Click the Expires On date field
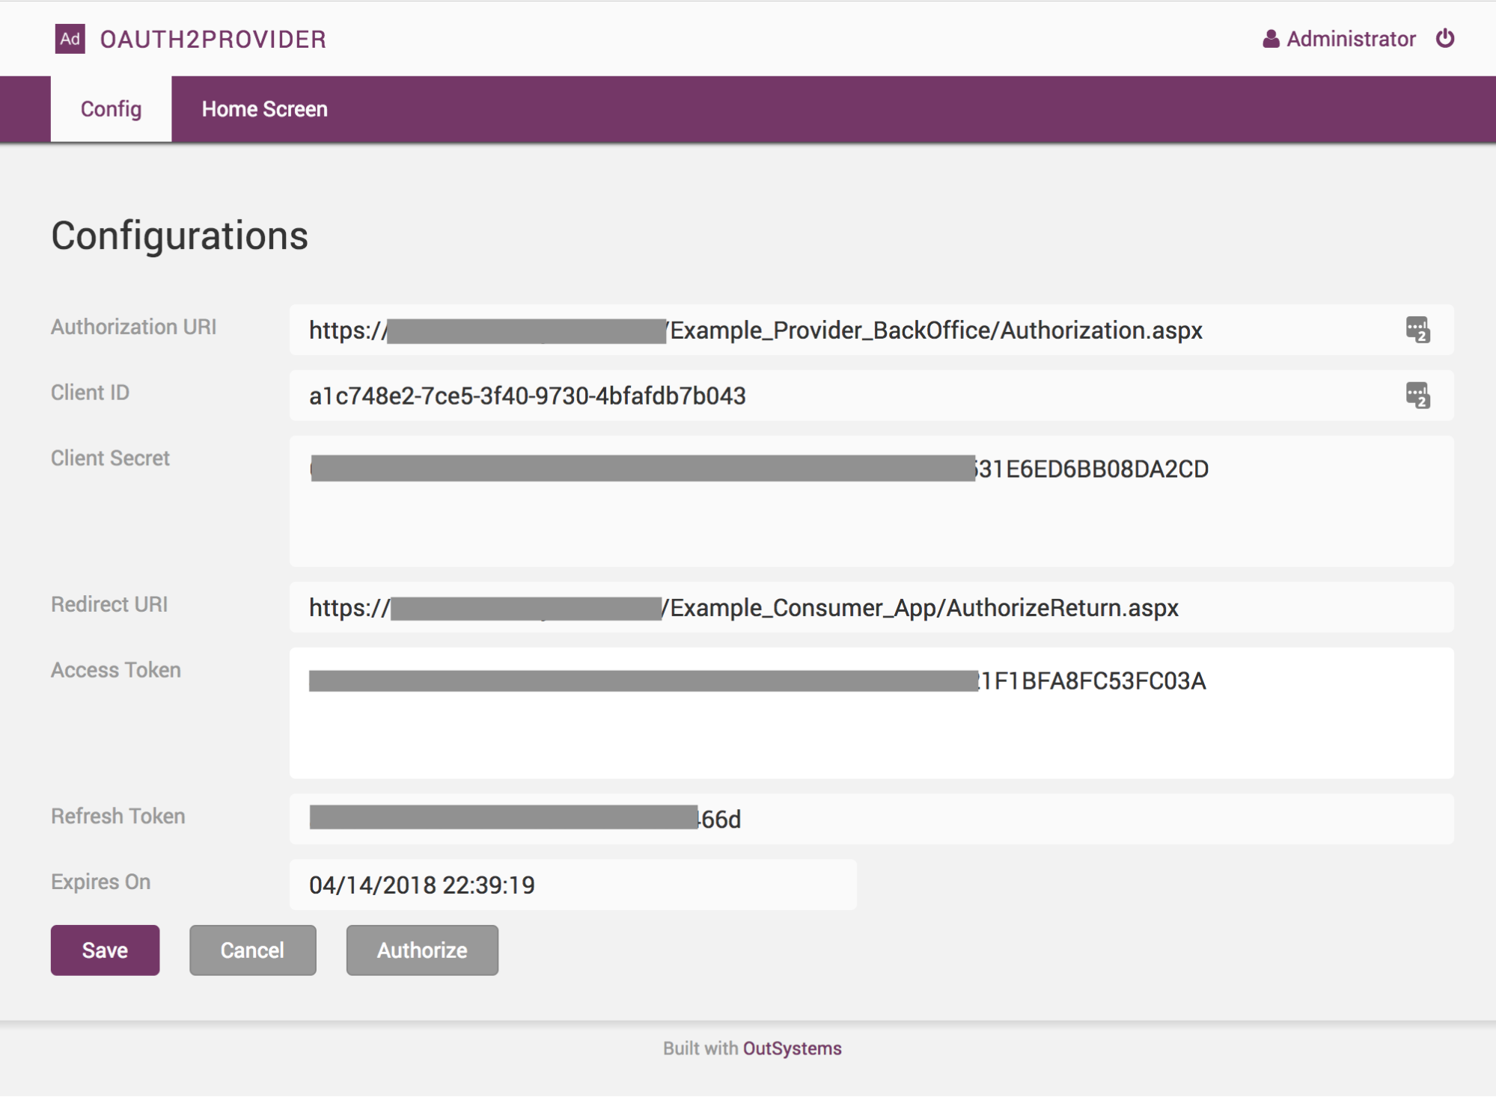 [x=573, y=885]
